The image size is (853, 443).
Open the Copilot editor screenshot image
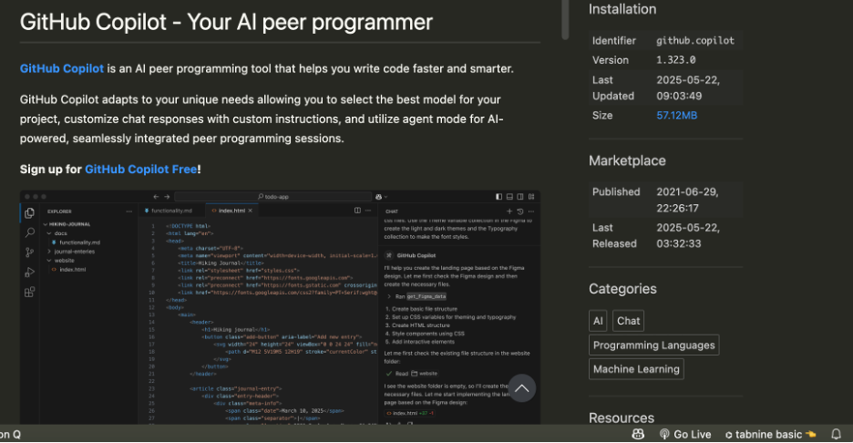280,307
